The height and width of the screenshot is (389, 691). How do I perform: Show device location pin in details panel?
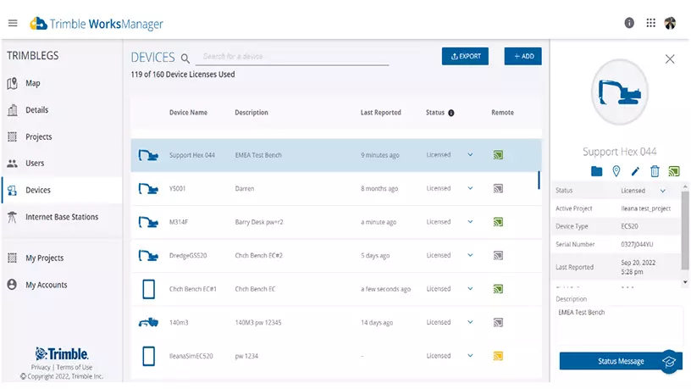[x=616, y=171]
